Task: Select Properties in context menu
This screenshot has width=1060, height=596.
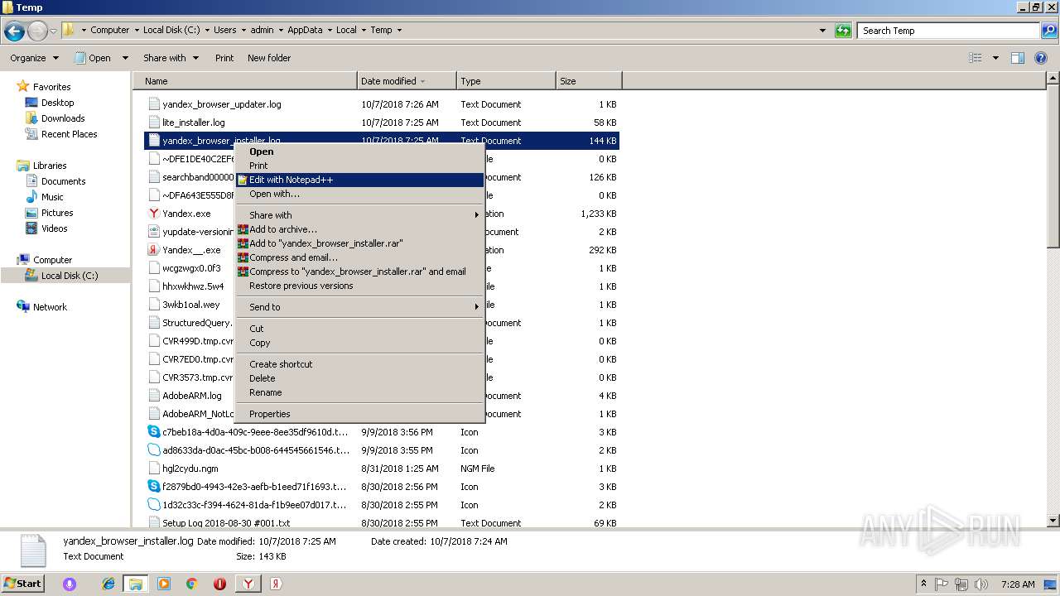Action: 270,414
